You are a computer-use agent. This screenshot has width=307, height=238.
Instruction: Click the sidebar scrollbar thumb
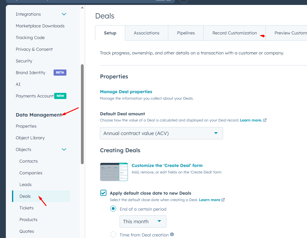[x=82, y=114]
